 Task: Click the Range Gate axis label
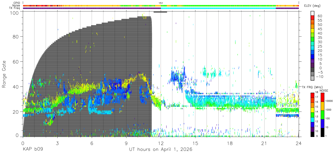[4, 74]
